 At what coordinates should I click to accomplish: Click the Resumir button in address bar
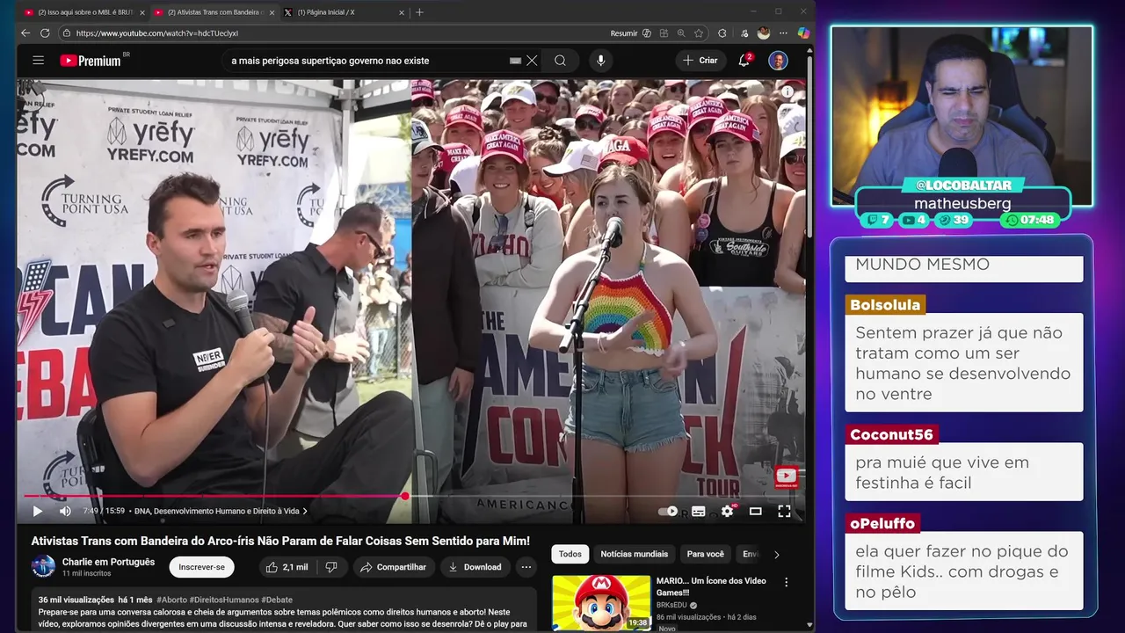[624, 33]
